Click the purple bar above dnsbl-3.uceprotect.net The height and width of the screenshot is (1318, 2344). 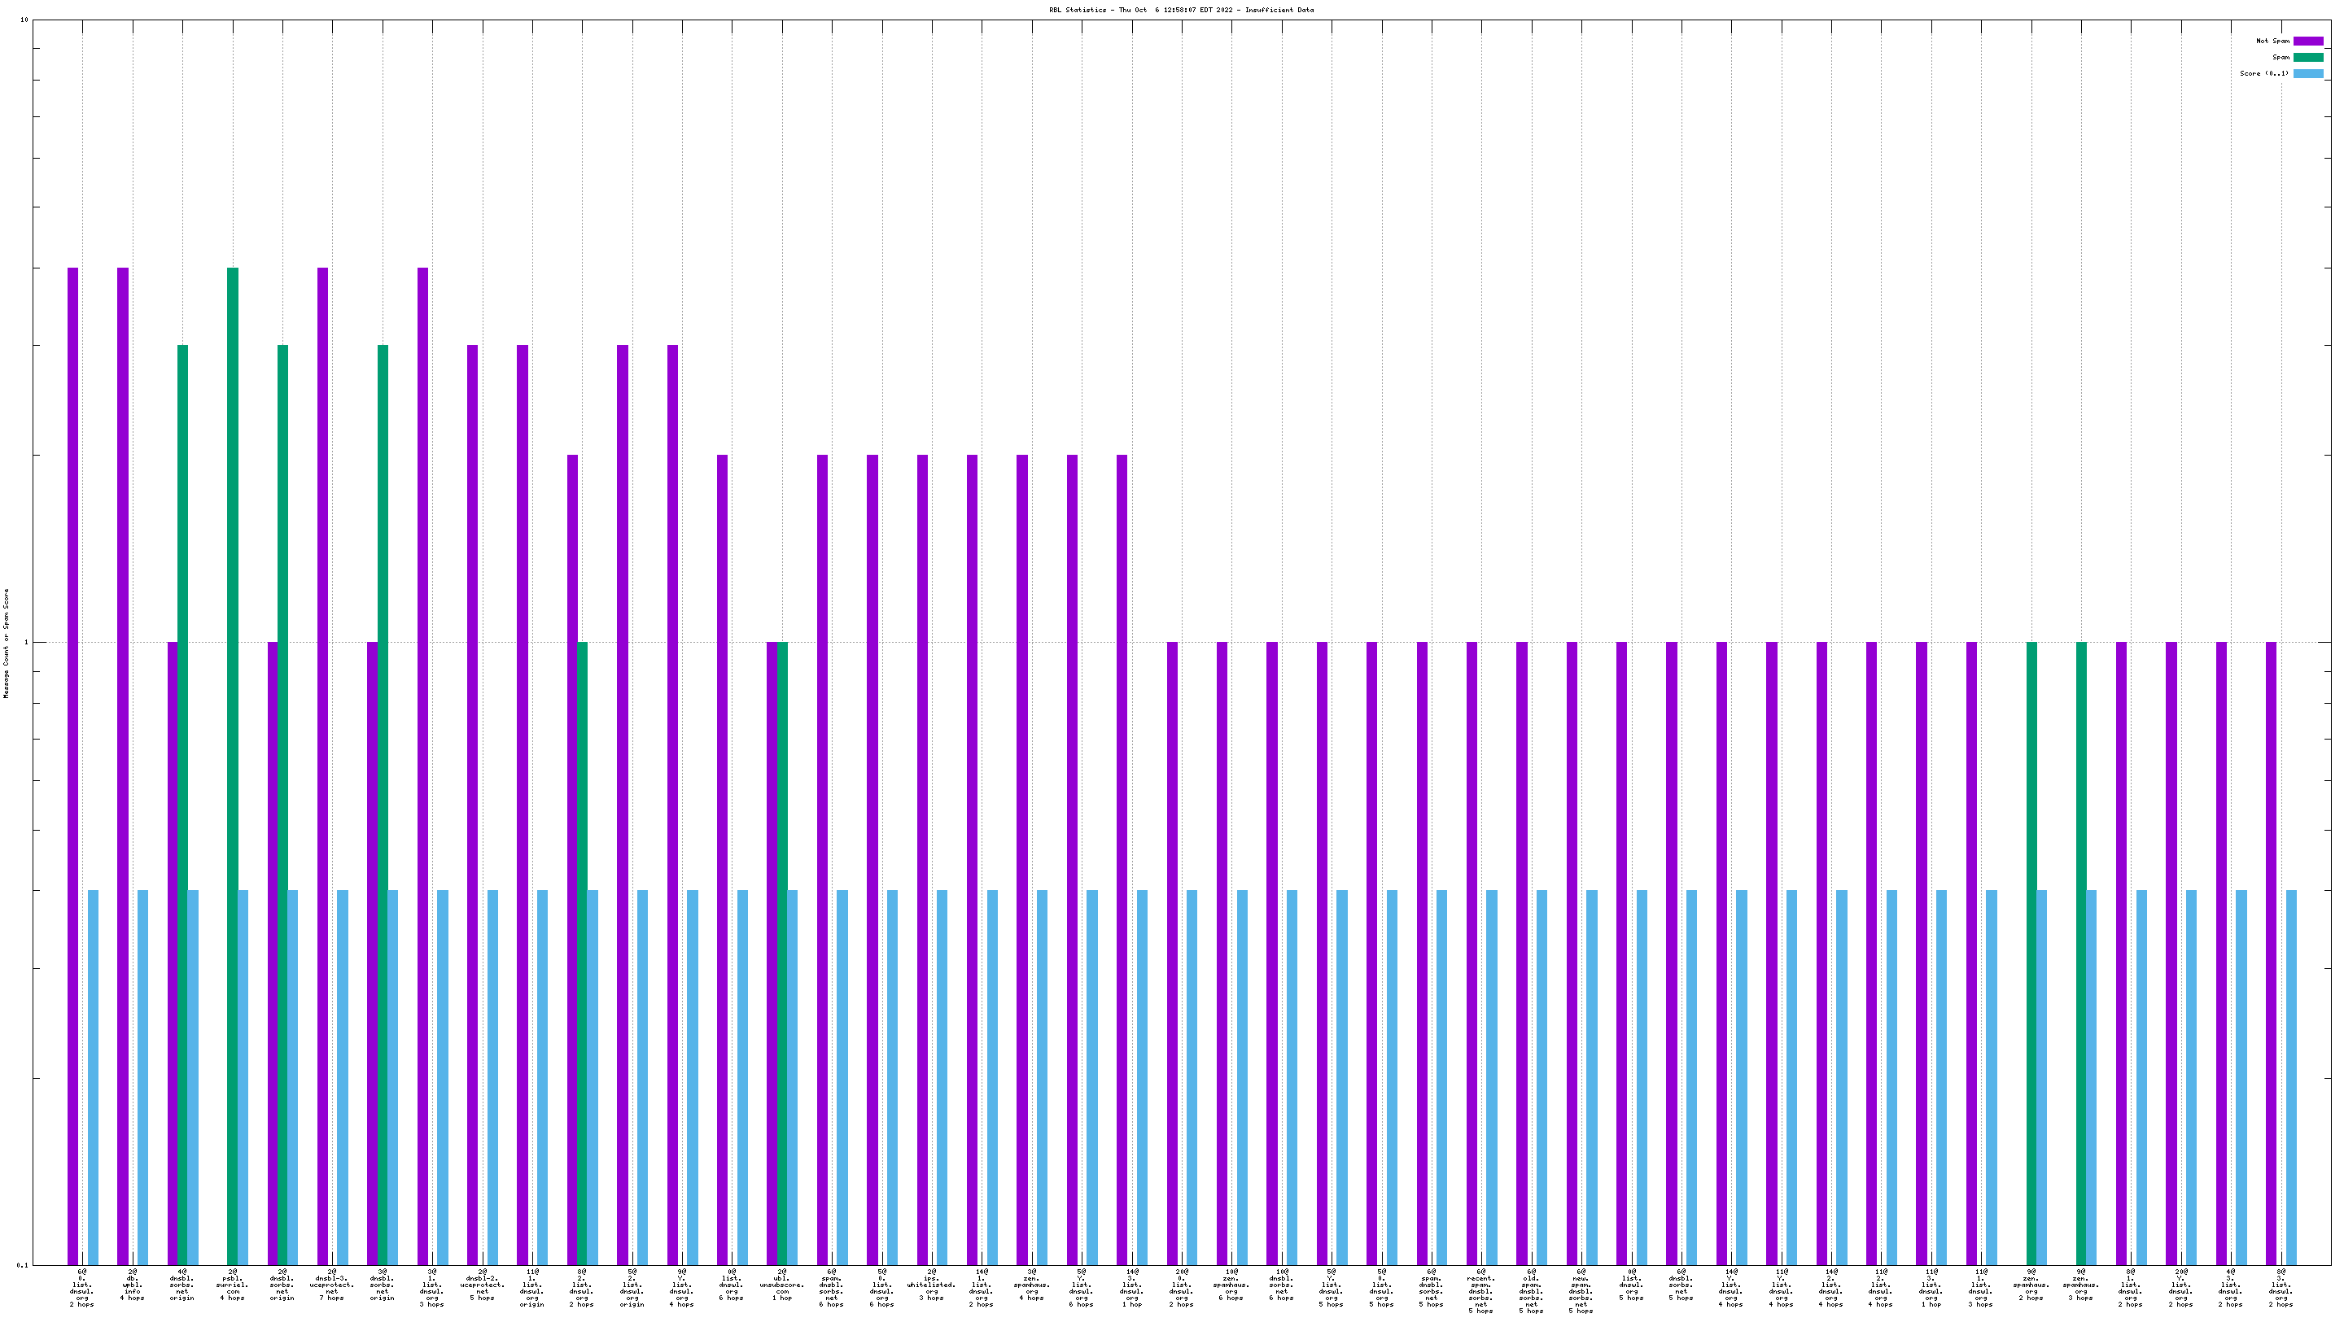(x=322, y=764)
